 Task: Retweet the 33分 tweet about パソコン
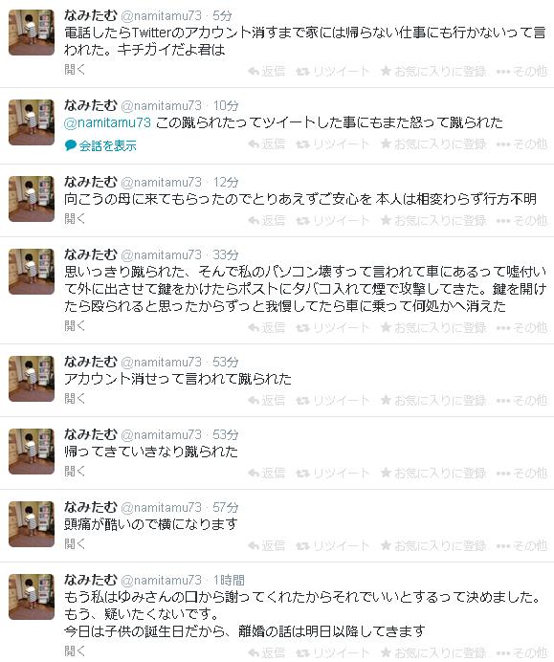(333, 327)
